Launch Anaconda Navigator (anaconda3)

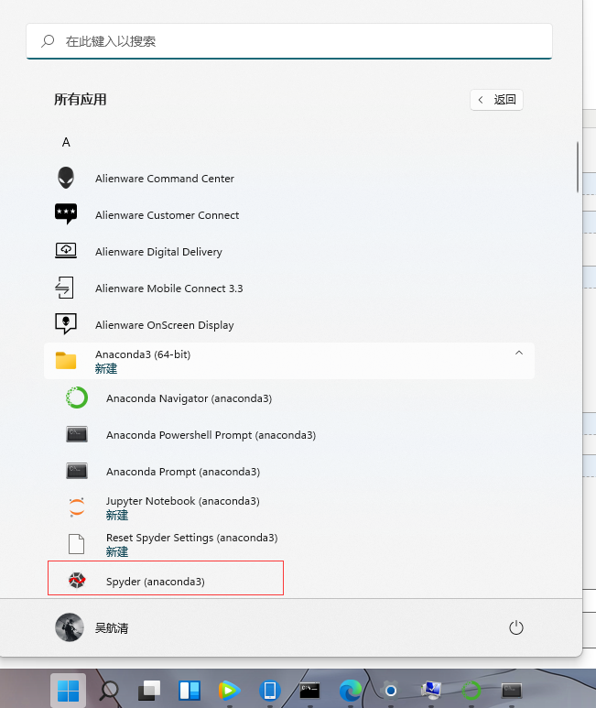click(288, 398)
